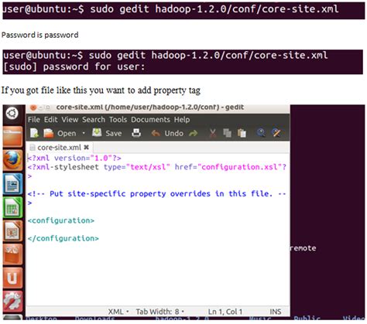Launch LibreOffice Writer from the launcher
Viewport: 367px width, 324px height.
point(12,184)
